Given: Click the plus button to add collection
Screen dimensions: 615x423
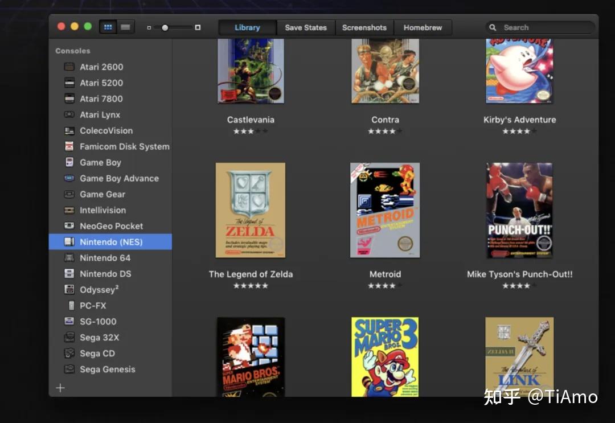Looking at the screenshot, I should click(60, 388).
